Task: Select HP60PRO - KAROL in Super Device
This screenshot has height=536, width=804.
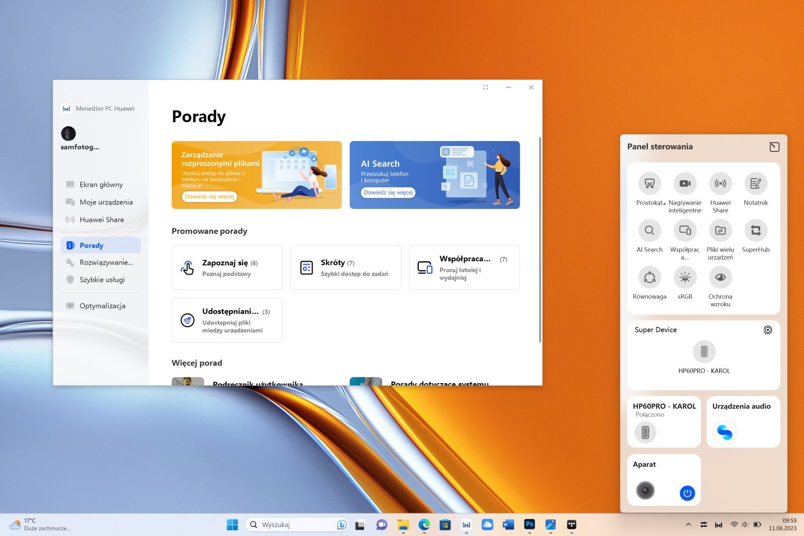Action: [704, 352]
